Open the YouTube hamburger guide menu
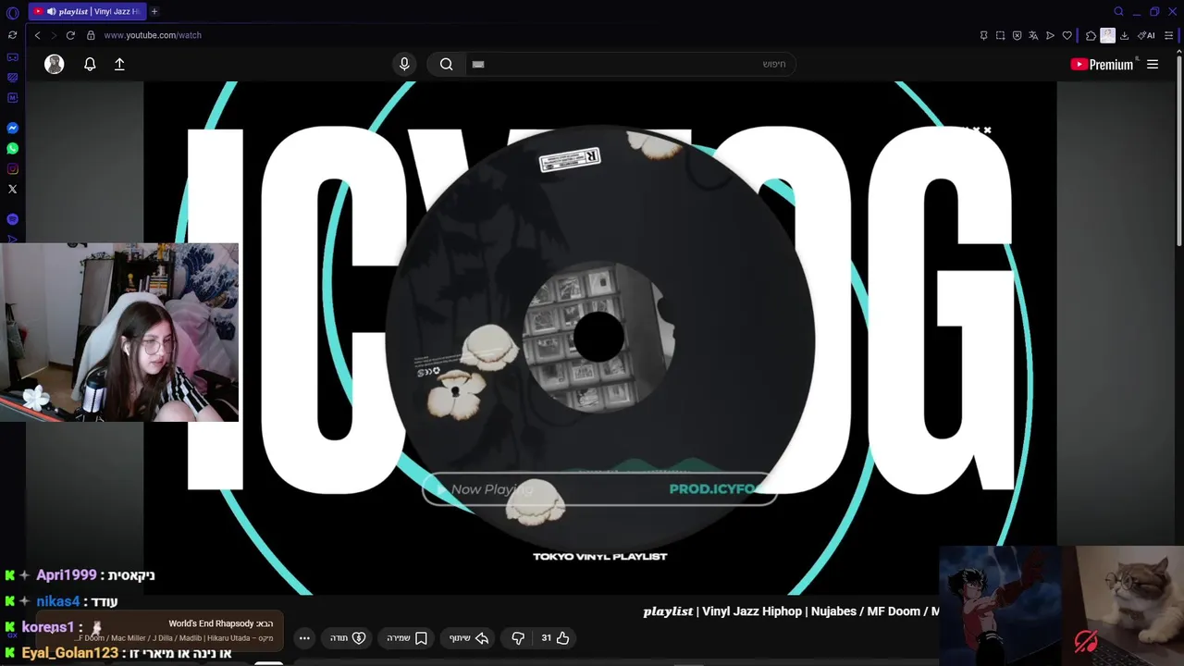 tap(1153, 64)
